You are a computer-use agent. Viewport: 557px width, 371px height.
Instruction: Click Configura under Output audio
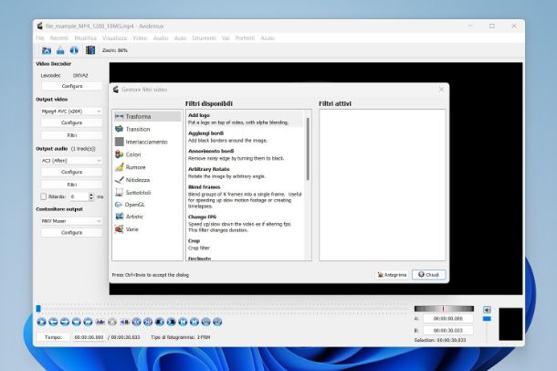point(72,172)
